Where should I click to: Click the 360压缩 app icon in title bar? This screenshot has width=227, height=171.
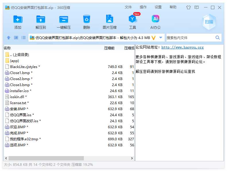7,7
